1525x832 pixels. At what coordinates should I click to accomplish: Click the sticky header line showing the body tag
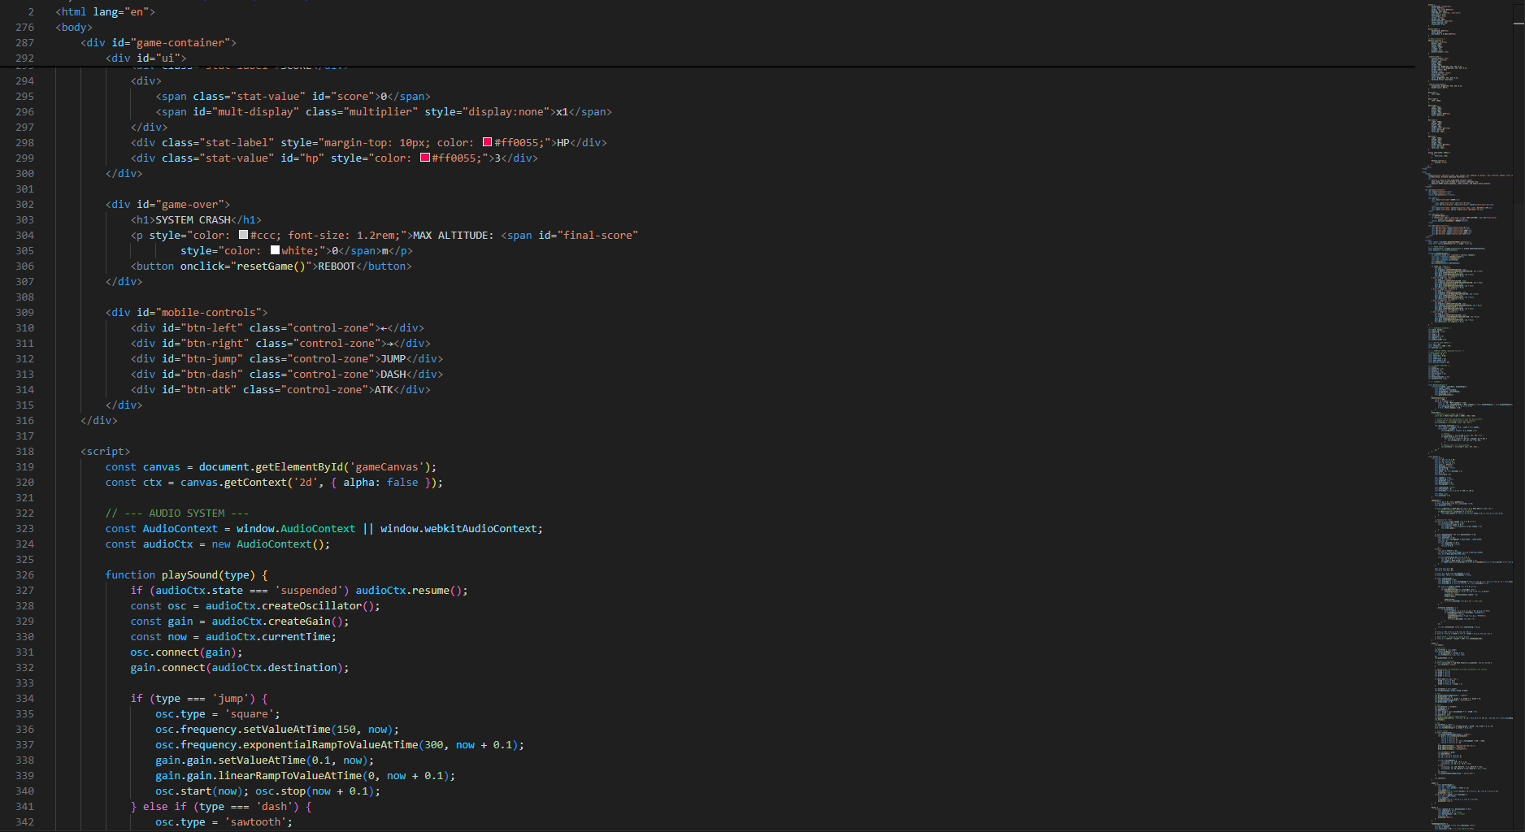coord(73,27)
